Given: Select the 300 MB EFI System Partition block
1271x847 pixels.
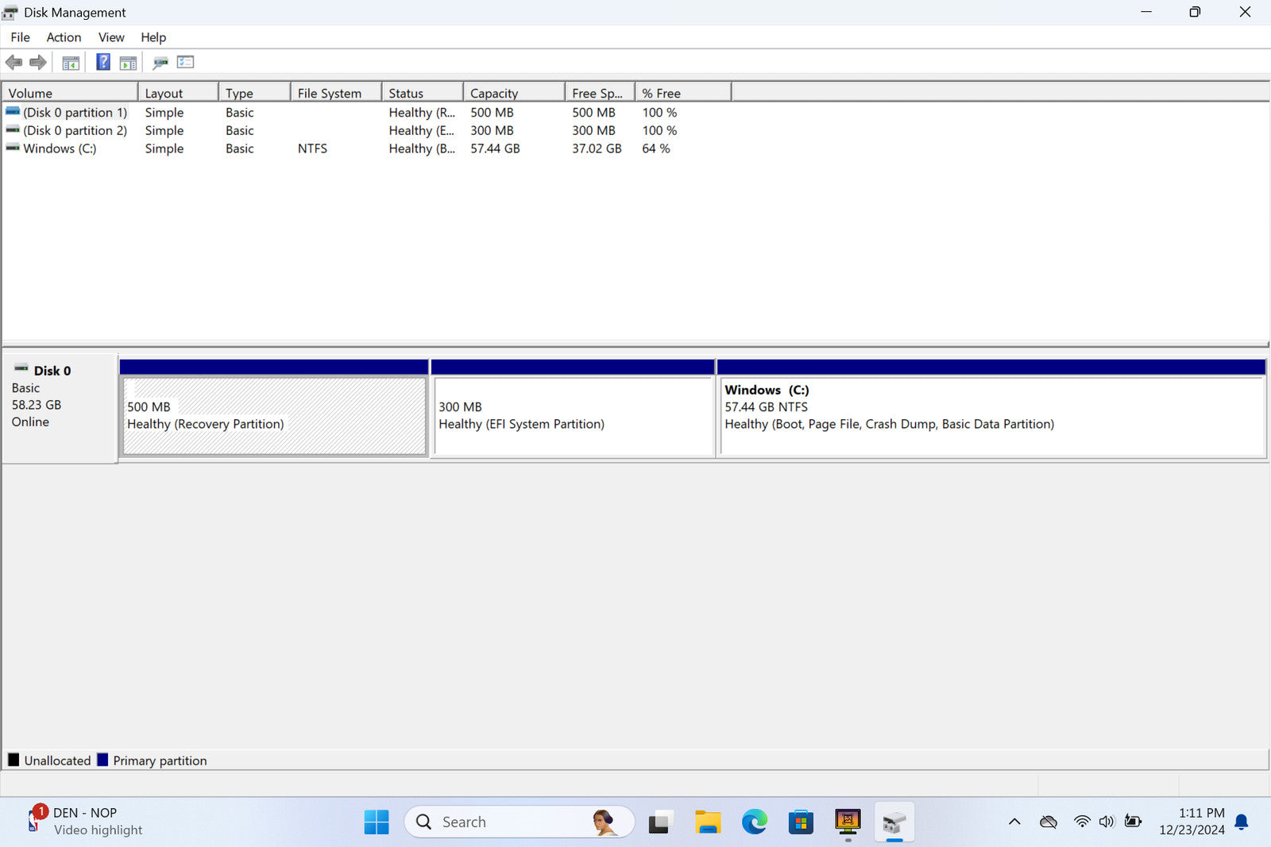Looking at the screenshot, I should point(572,416).
